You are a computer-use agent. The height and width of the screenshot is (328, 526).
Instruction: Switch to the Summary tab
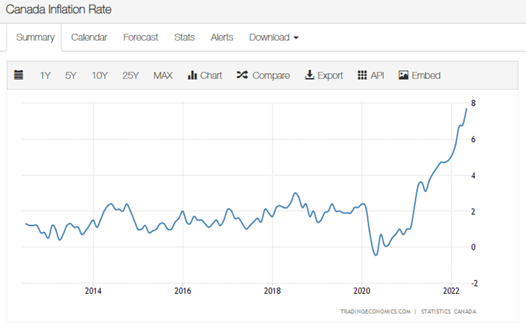35,37
